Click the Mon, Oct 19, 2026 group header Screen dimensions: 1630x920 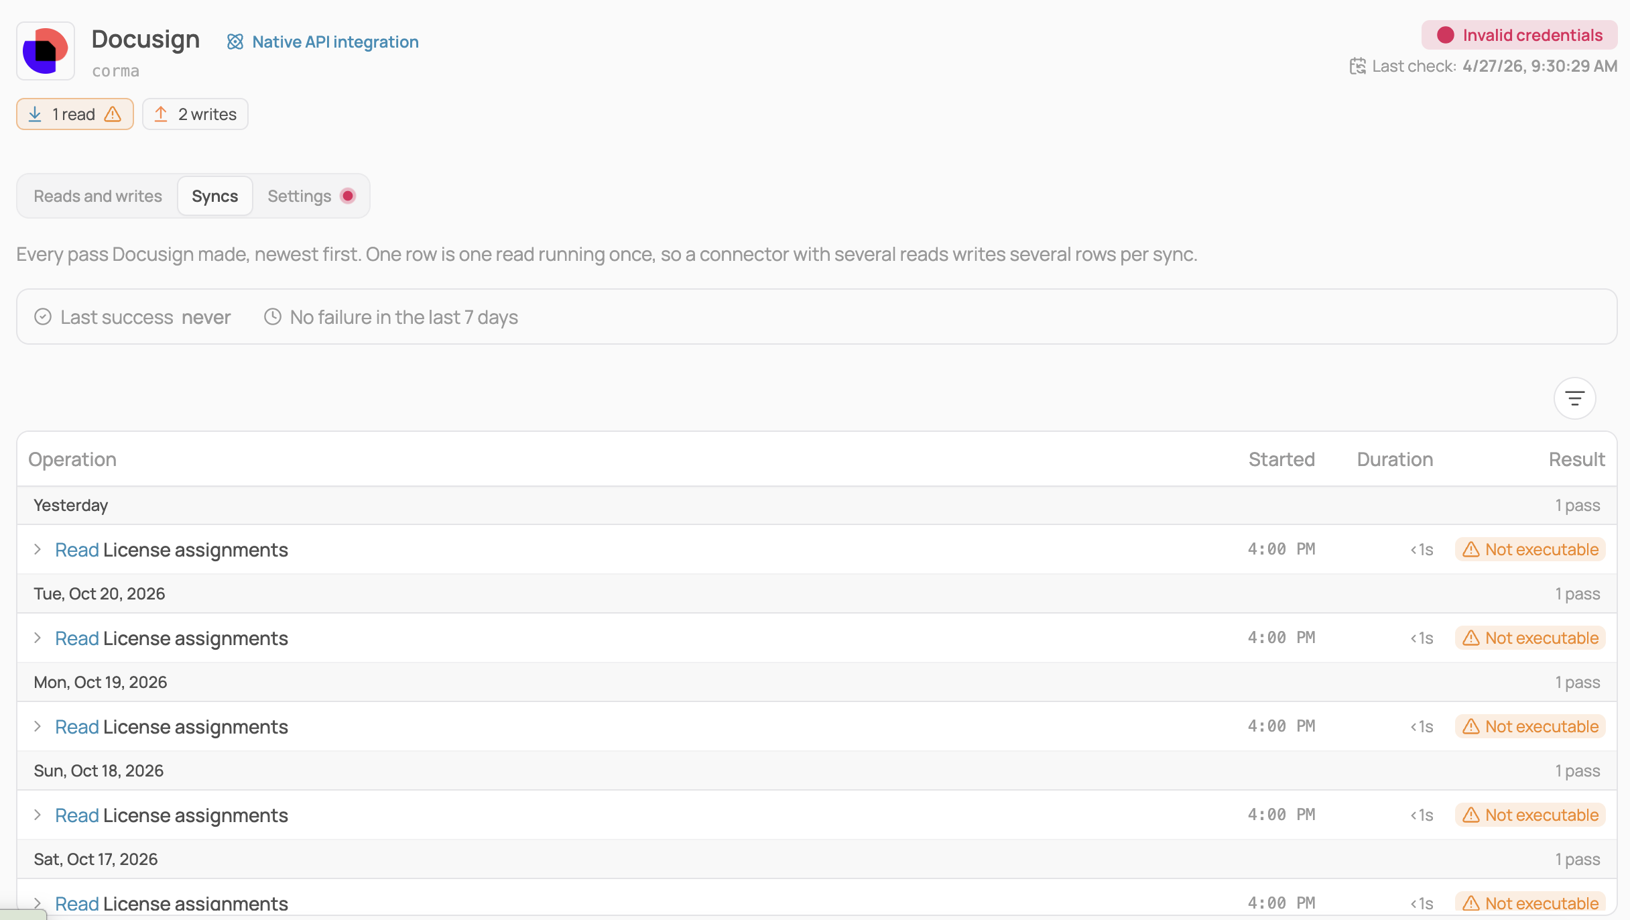[x=817, y=682]
